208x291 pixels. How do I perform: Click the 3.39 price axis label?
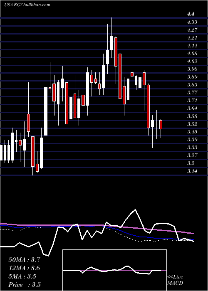point(192,140)
